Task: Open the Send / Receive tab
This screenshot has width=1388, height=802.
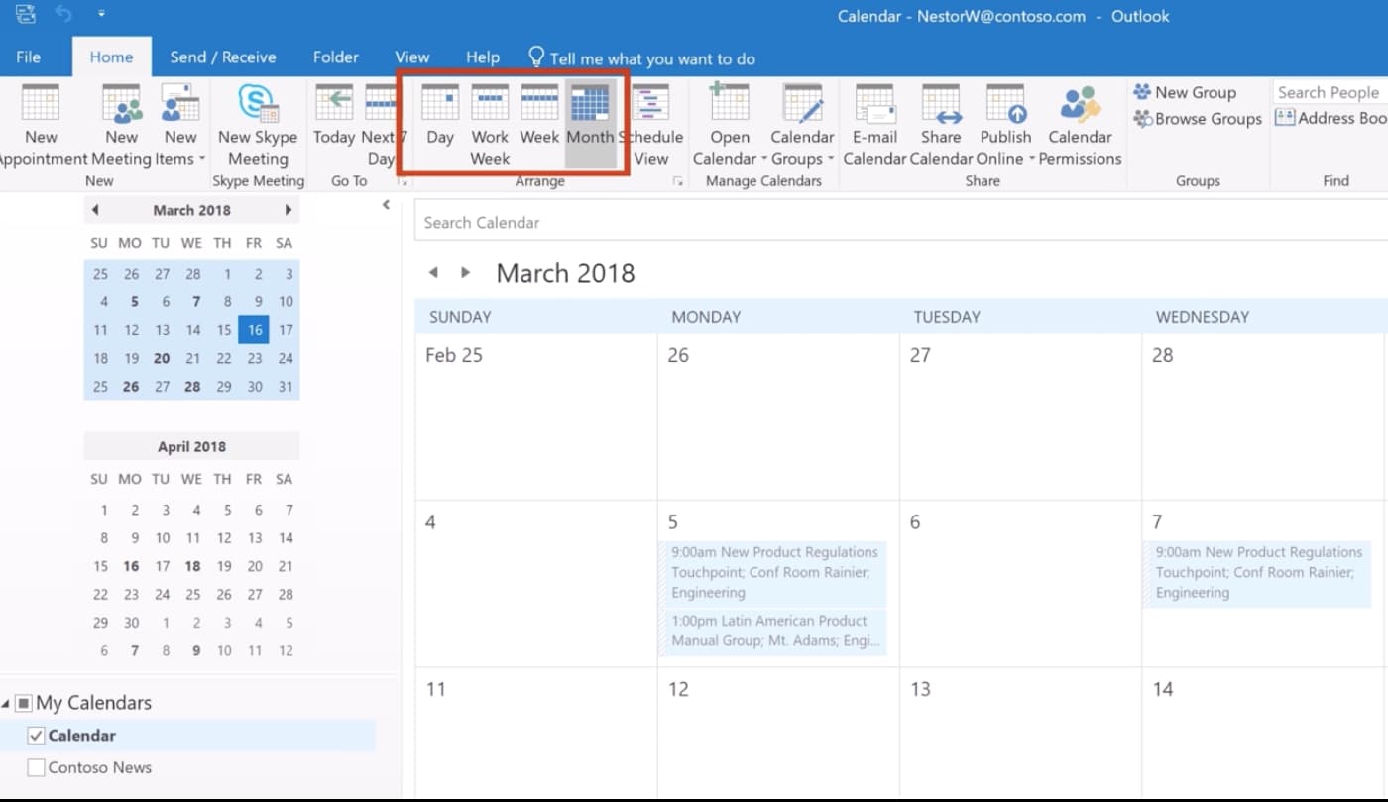Action: (223, 57)
